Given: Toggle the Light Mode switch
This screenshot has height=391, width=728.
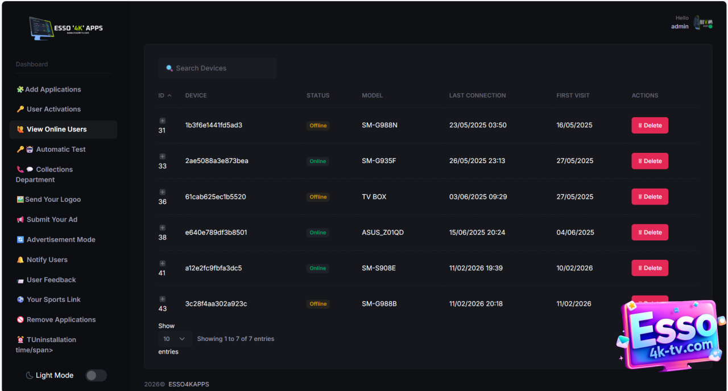Looking at the screenshot, I should point(96,376).
